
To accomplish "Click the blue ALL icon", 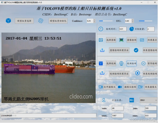I will 131,100.
